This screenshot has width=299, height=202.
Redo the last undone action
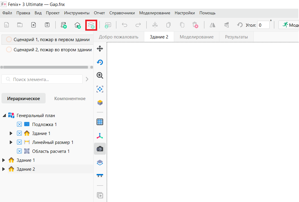coord(138,25)
